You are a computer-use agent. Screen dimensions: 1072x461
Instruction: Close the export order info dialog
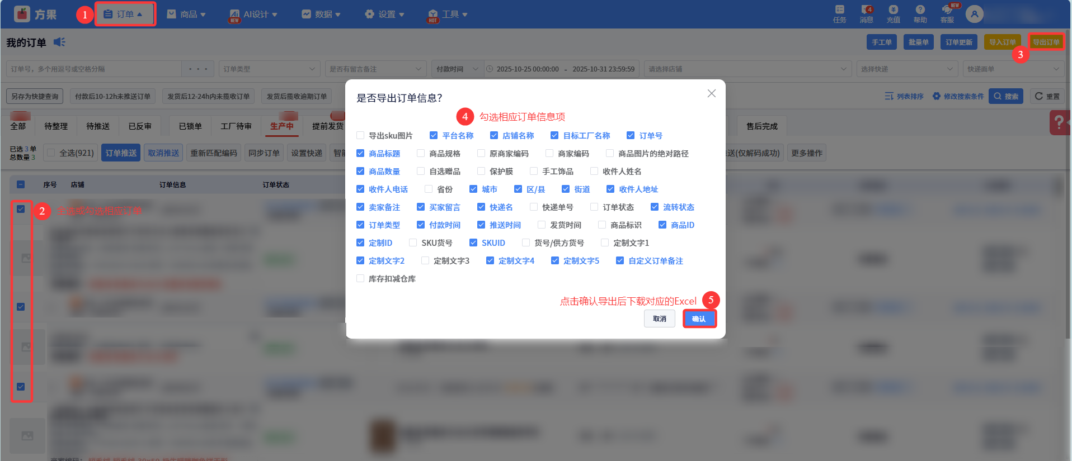pos(711,93)
